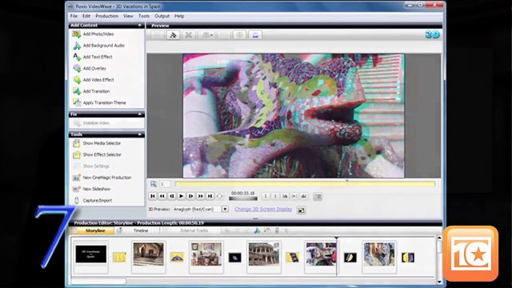Click the storyline scroll down arrow
The width and height of the screenshot is (512, 288).
point(439,282)
